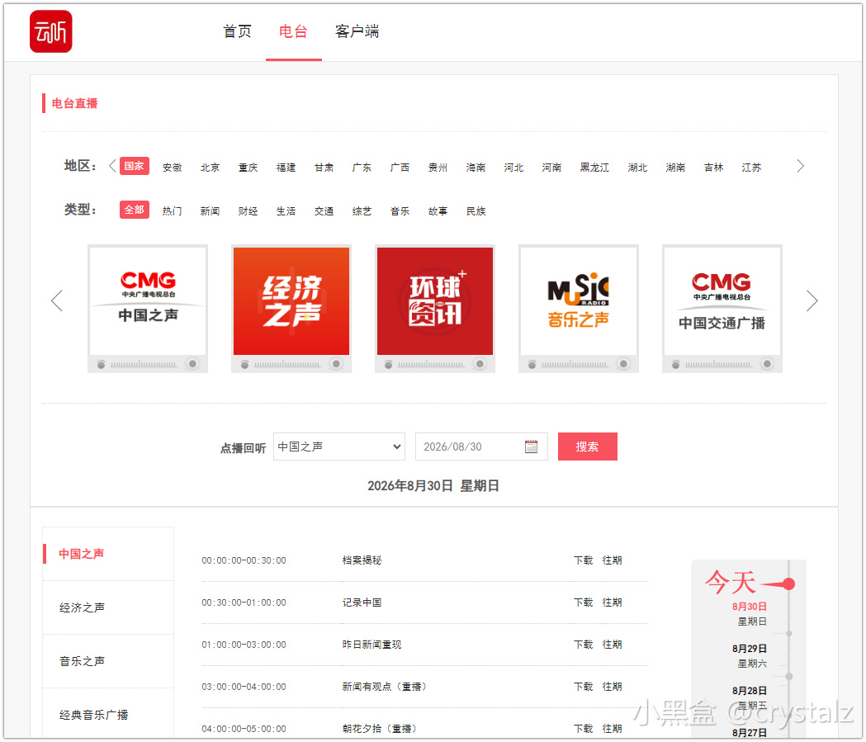Download the 昨日新闻重现 program

[583, 645]
